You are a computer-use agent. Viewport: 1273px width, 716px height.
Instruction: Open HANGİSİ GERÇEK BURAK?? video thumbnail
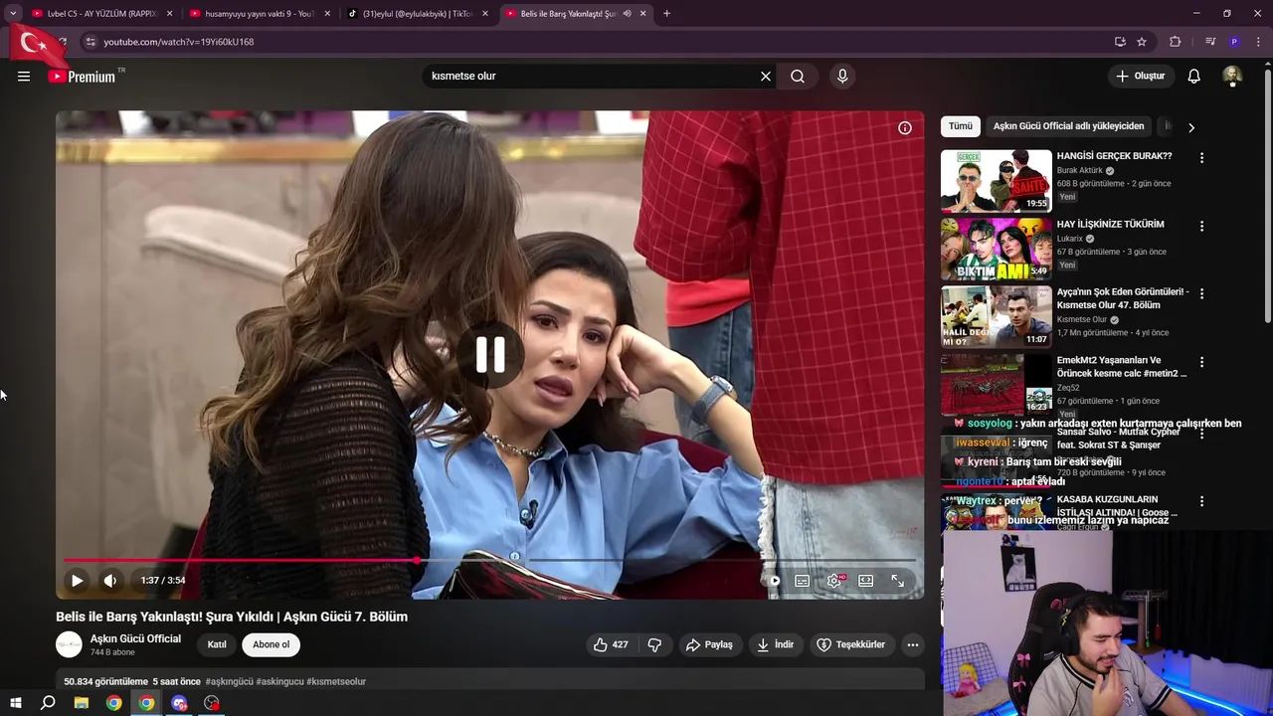tap(996, 181)
